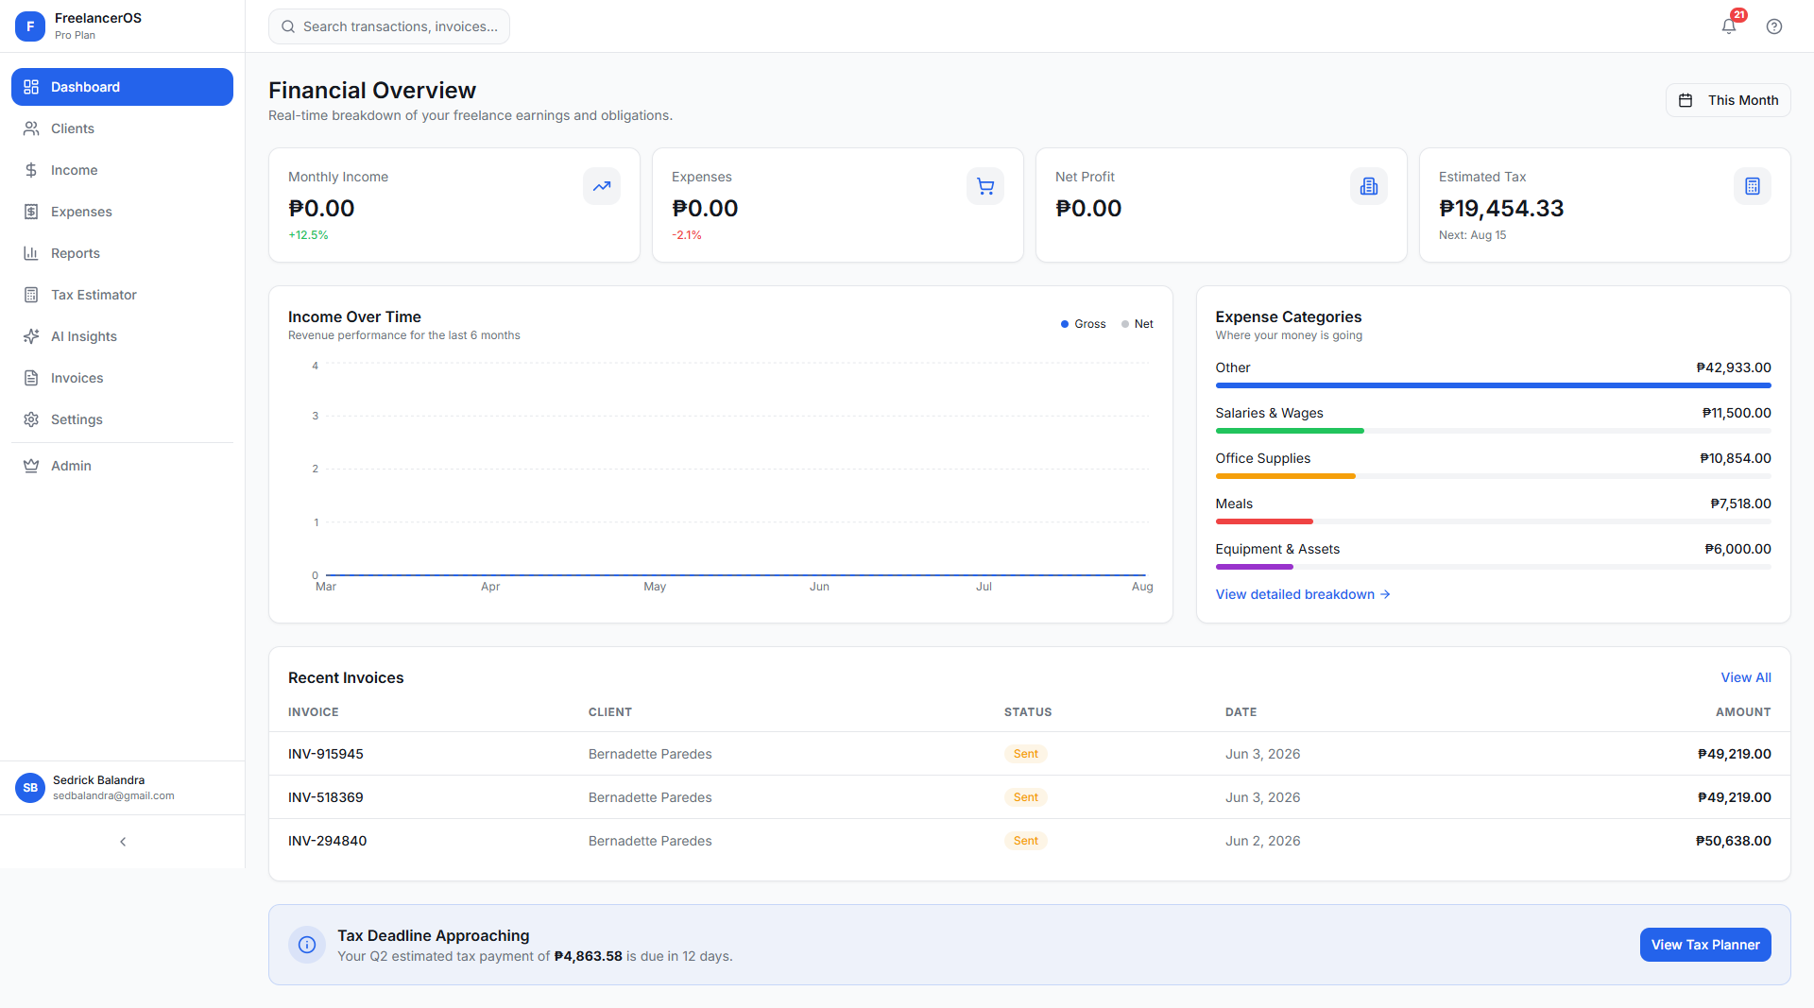Screen dimensions: 1814x1008
Task: Click the AI Insights sparkle icon
Action: pyautogui.click(x=31, y=336)
